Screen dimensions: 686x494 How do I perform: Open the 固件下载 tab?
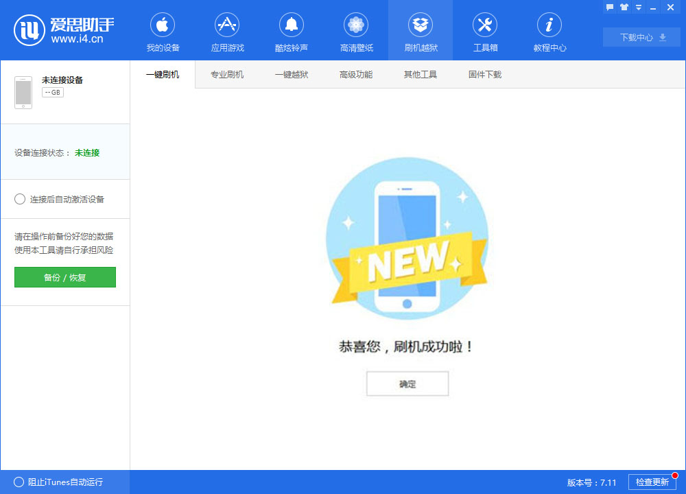point(484,74)
